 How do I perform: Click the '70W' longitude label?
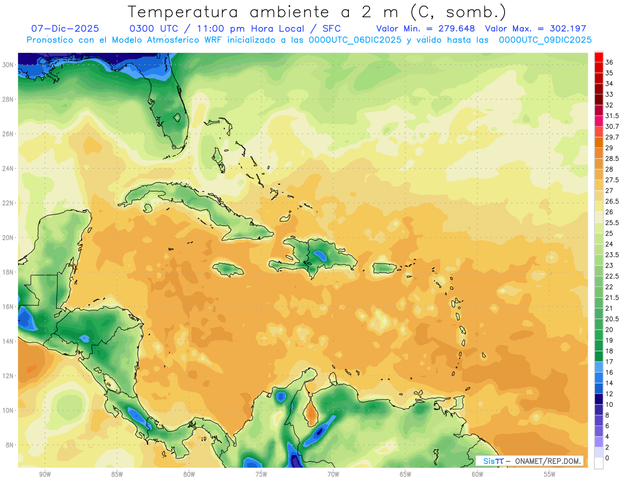point(333,474)
